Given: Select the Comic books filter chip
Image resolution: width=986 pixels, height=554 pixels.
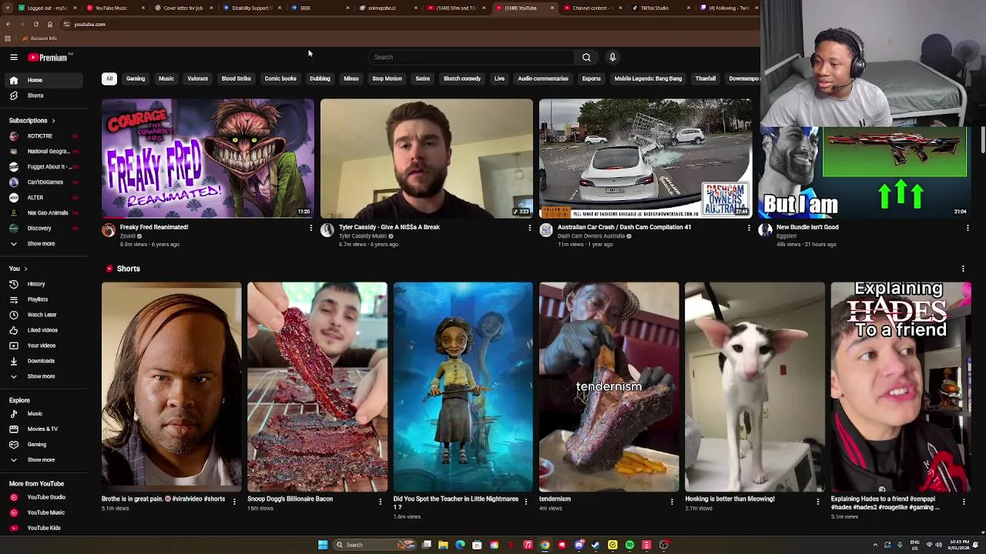Looking at the screenshot, I should [x=280, y=78].
